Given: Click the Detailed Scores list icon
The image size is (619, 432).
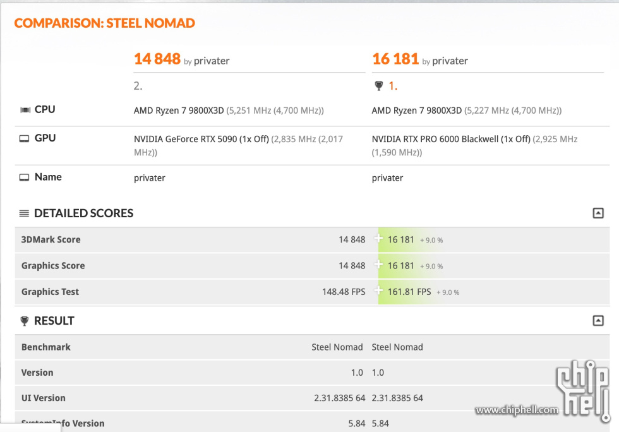Looking at the screenshot, I should click(x=24, y=213).
